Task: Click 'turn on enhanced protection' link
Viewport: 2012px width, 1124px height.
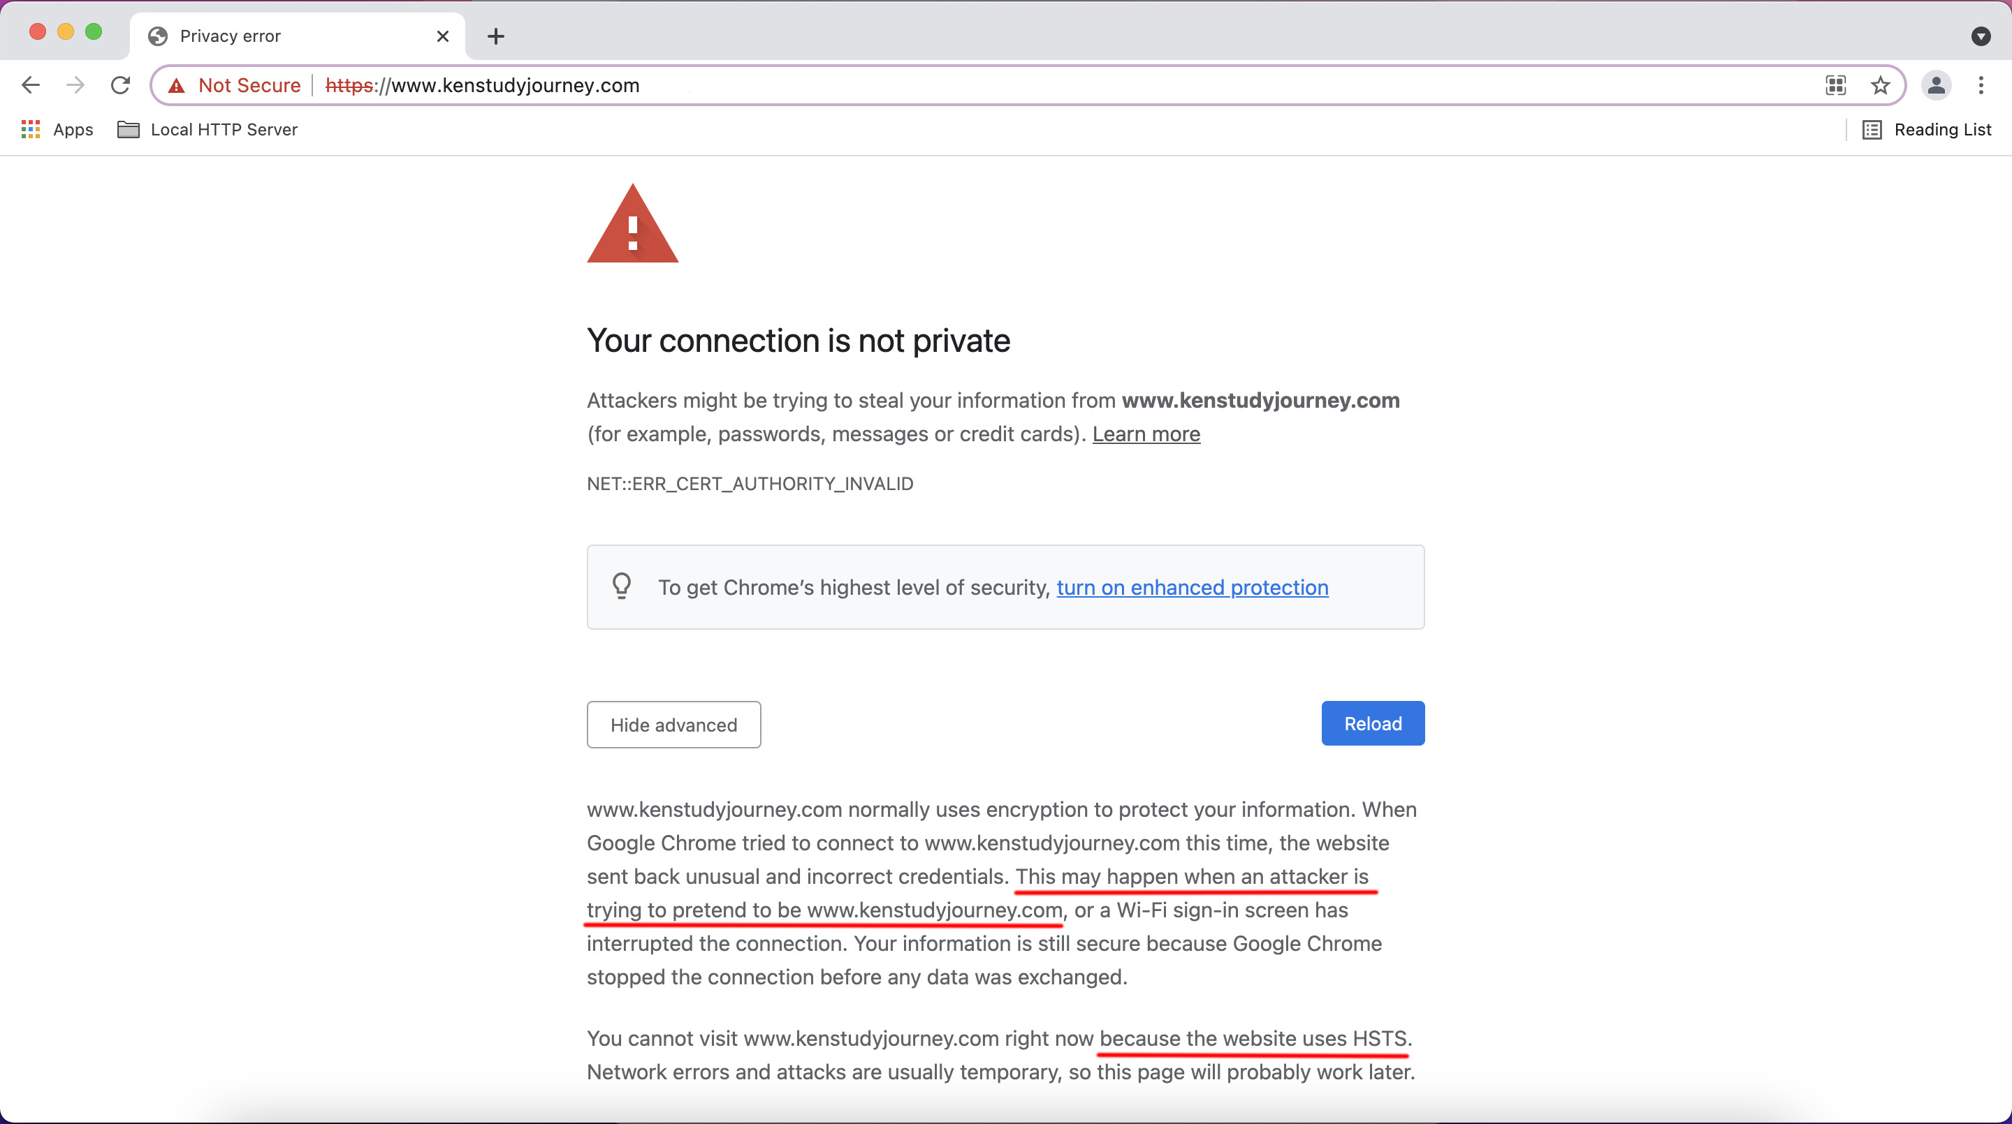Action: coord(1191,587)
